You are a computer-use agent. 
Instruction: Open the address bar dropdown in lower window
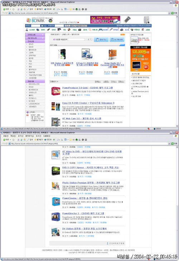169,143
